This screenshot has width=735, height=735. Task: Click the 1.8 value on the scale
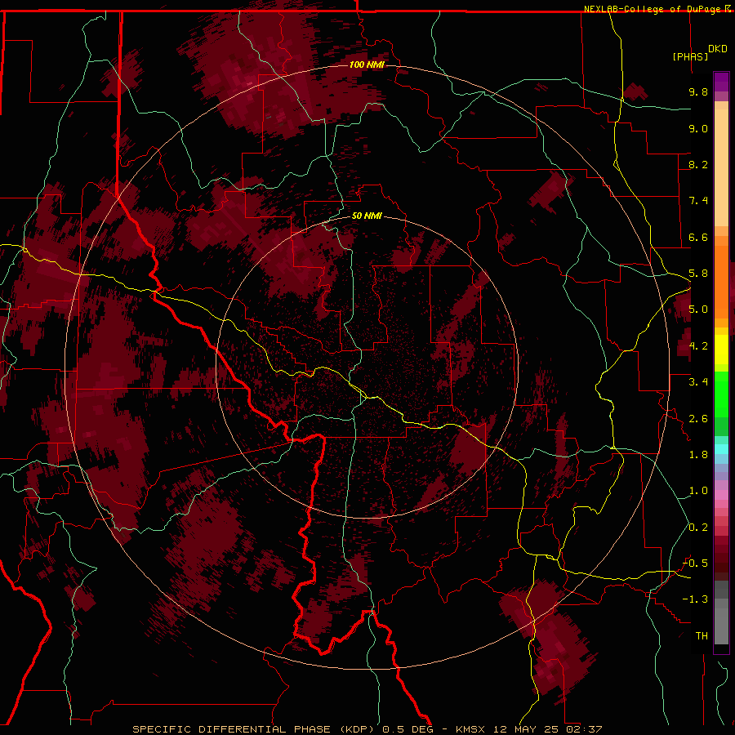coord(698,455)
